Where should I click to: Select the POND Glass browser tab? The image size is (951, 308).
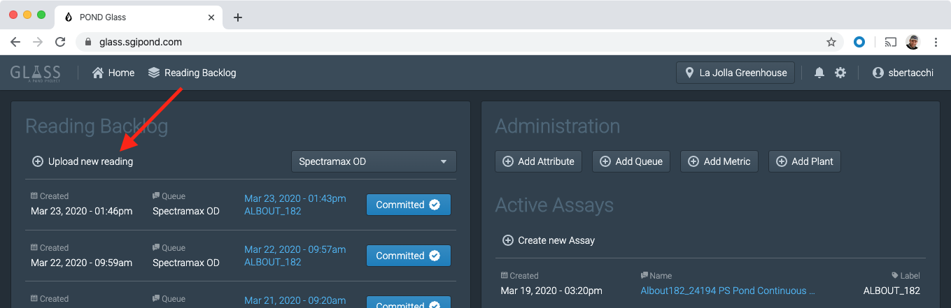[140, 17]
